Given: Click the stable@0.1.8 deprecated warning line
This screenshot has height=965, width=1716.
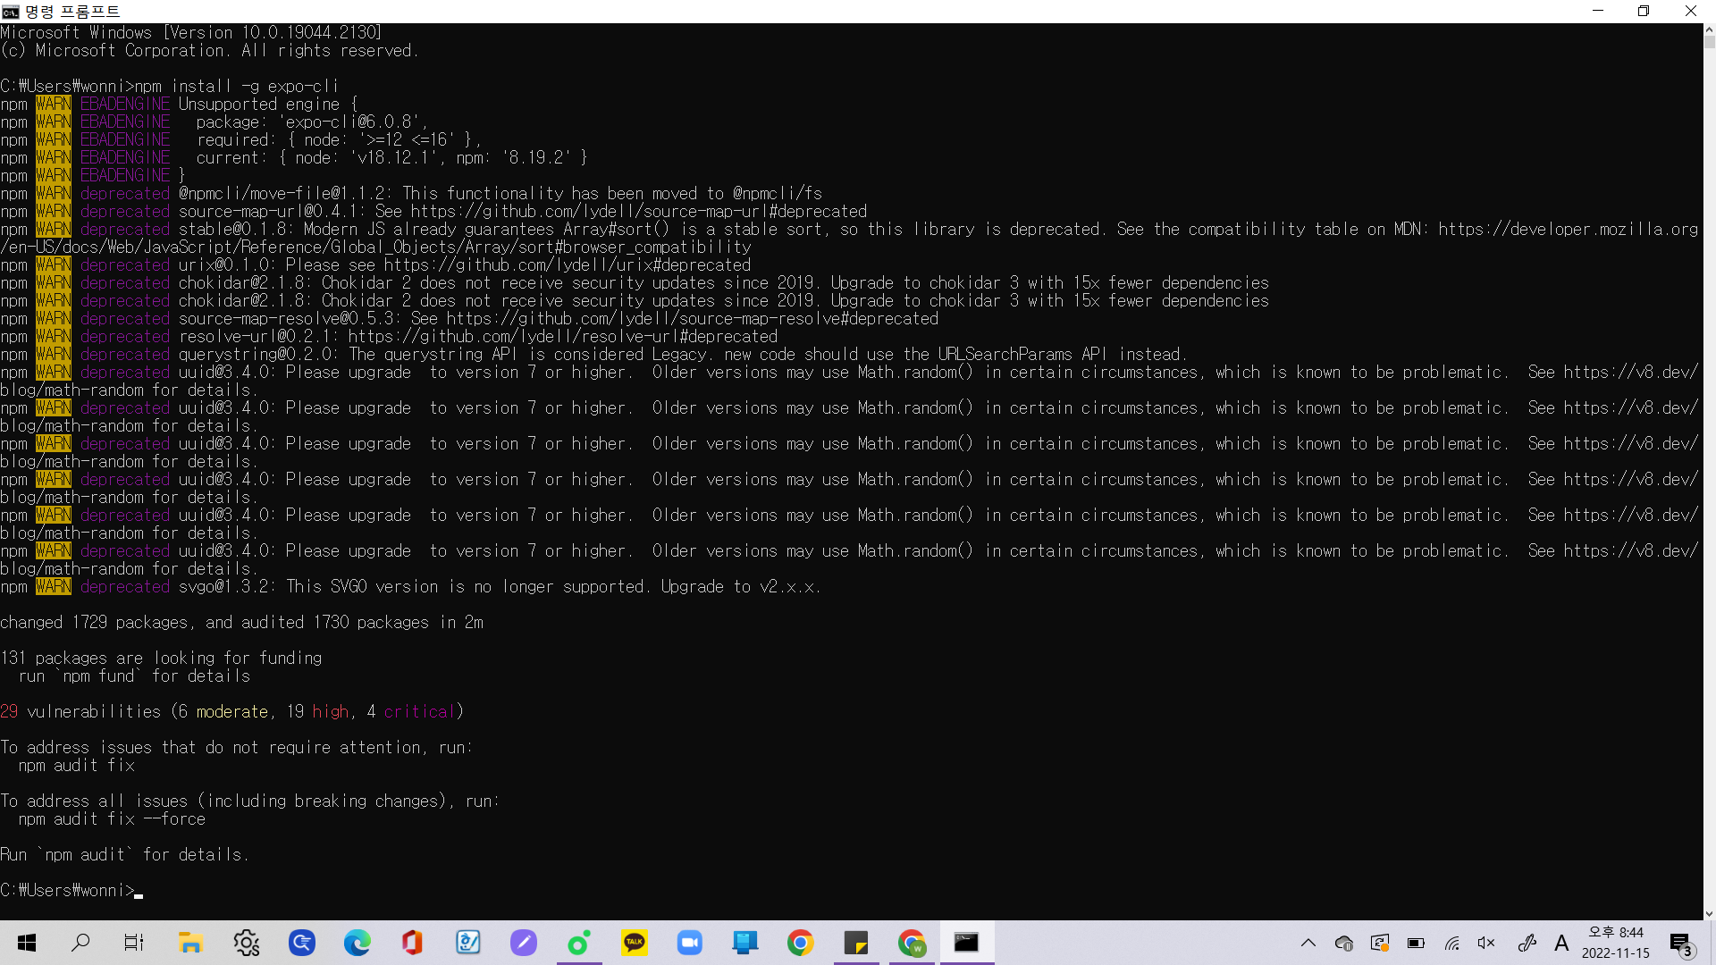Looking at the screenshot, I should click(x=849, y=238).
